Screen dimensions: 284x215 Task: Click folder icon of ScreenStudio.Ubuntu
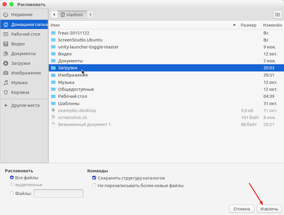click(53, 40)
